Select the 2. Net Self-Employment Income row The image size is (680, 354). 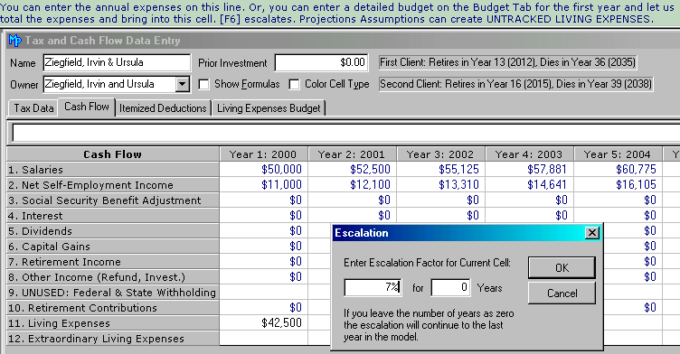click(x=113, y=185)
